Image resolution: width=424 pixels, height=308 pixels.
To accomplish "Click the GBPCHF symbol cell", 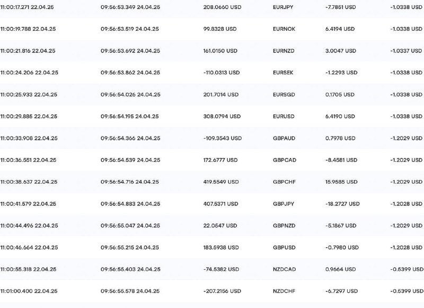I will click(284, 182).
